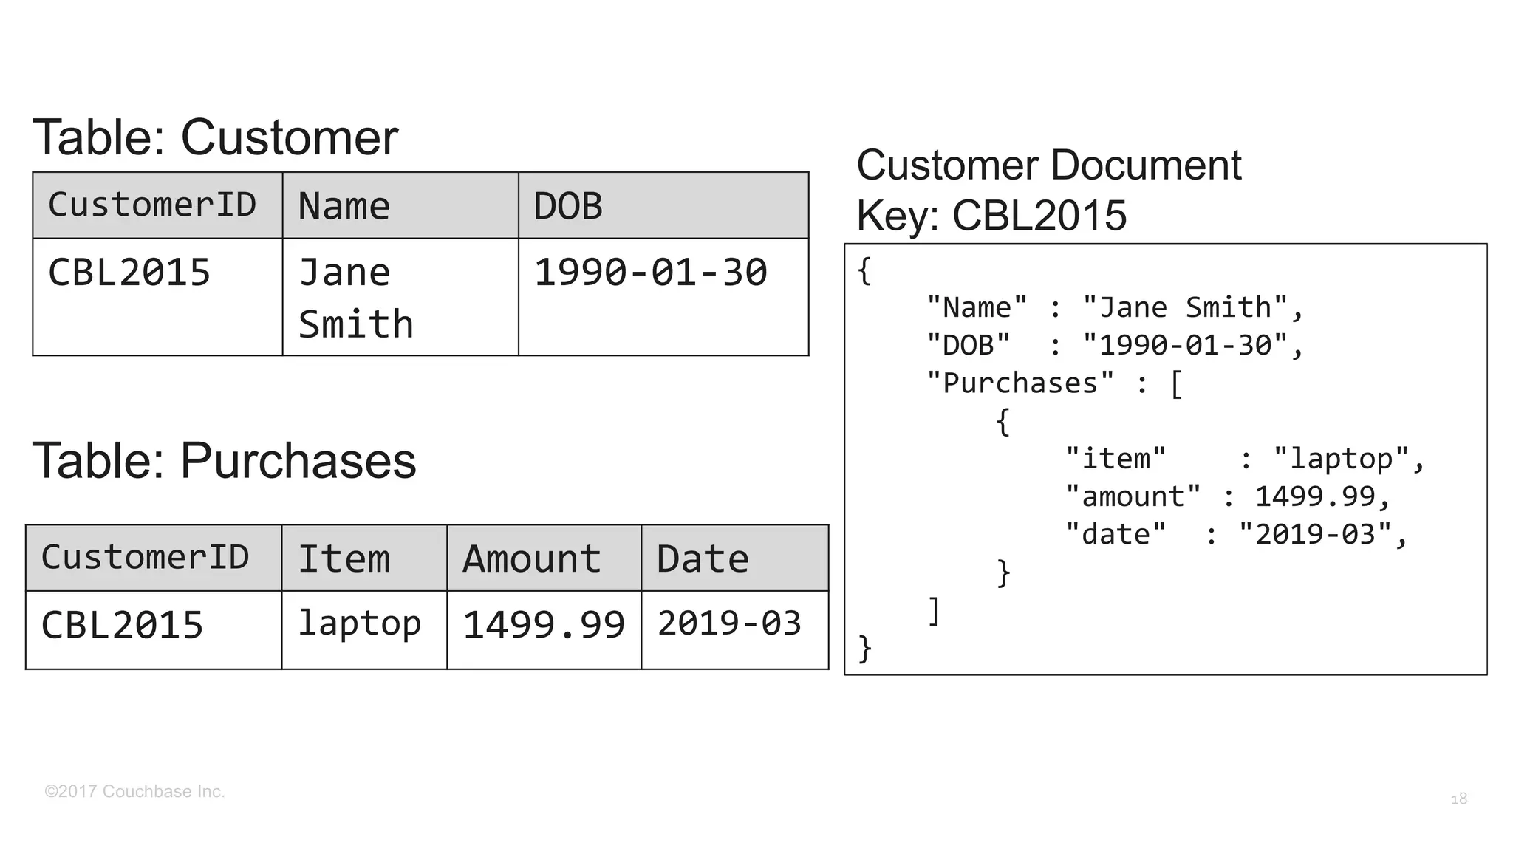Click the 'Customer Document' title

(1048, 165)
